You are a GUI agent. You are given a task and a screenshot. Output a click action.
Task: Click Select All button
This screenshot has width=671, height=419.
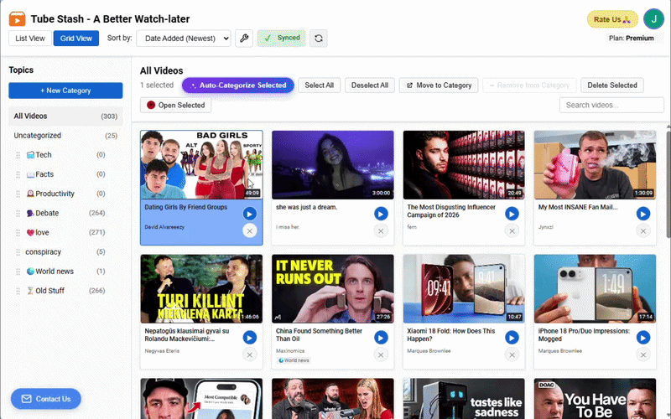(x=320, y=85)
